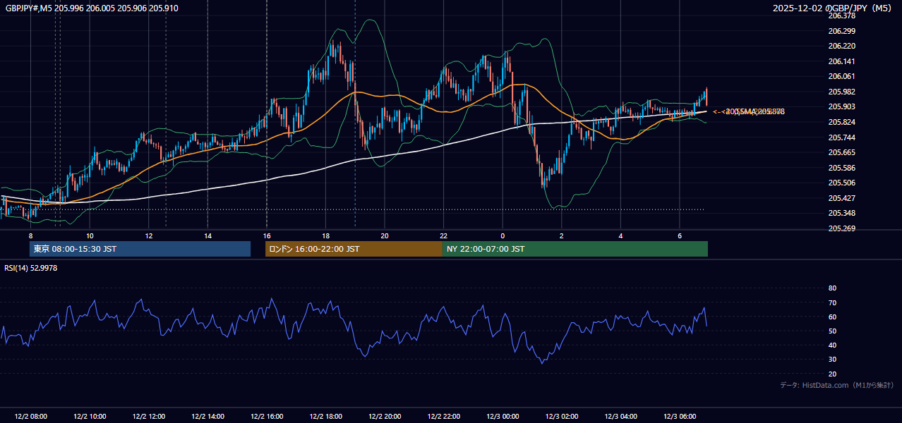Click the 12/2 18:00 bottom time label
Image resolution: width=902 pixels, height=423 pixels.
click(x=325, y=417)
